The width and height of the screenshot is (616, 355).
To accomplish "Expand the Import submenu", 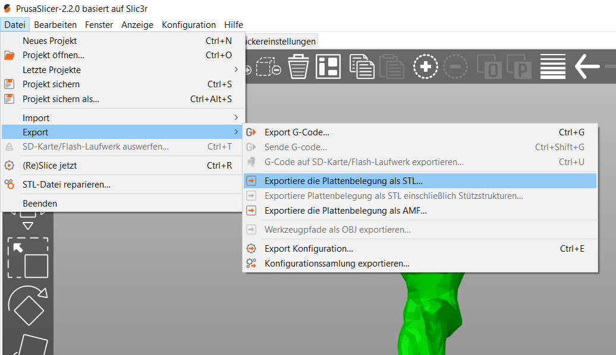I will coord(122,118).
